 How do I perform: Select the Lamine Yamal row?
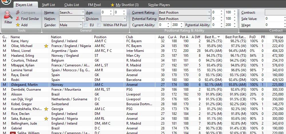click(143, 70)
